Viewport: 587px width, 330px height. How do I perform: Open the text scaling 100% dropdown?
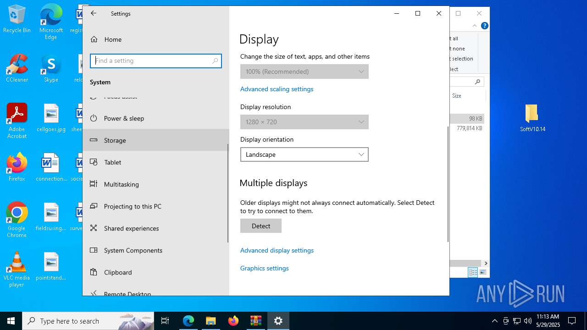click(304, 71)
